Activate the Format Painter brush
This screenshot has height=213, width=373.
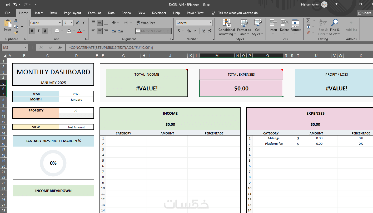click(16, 33)
